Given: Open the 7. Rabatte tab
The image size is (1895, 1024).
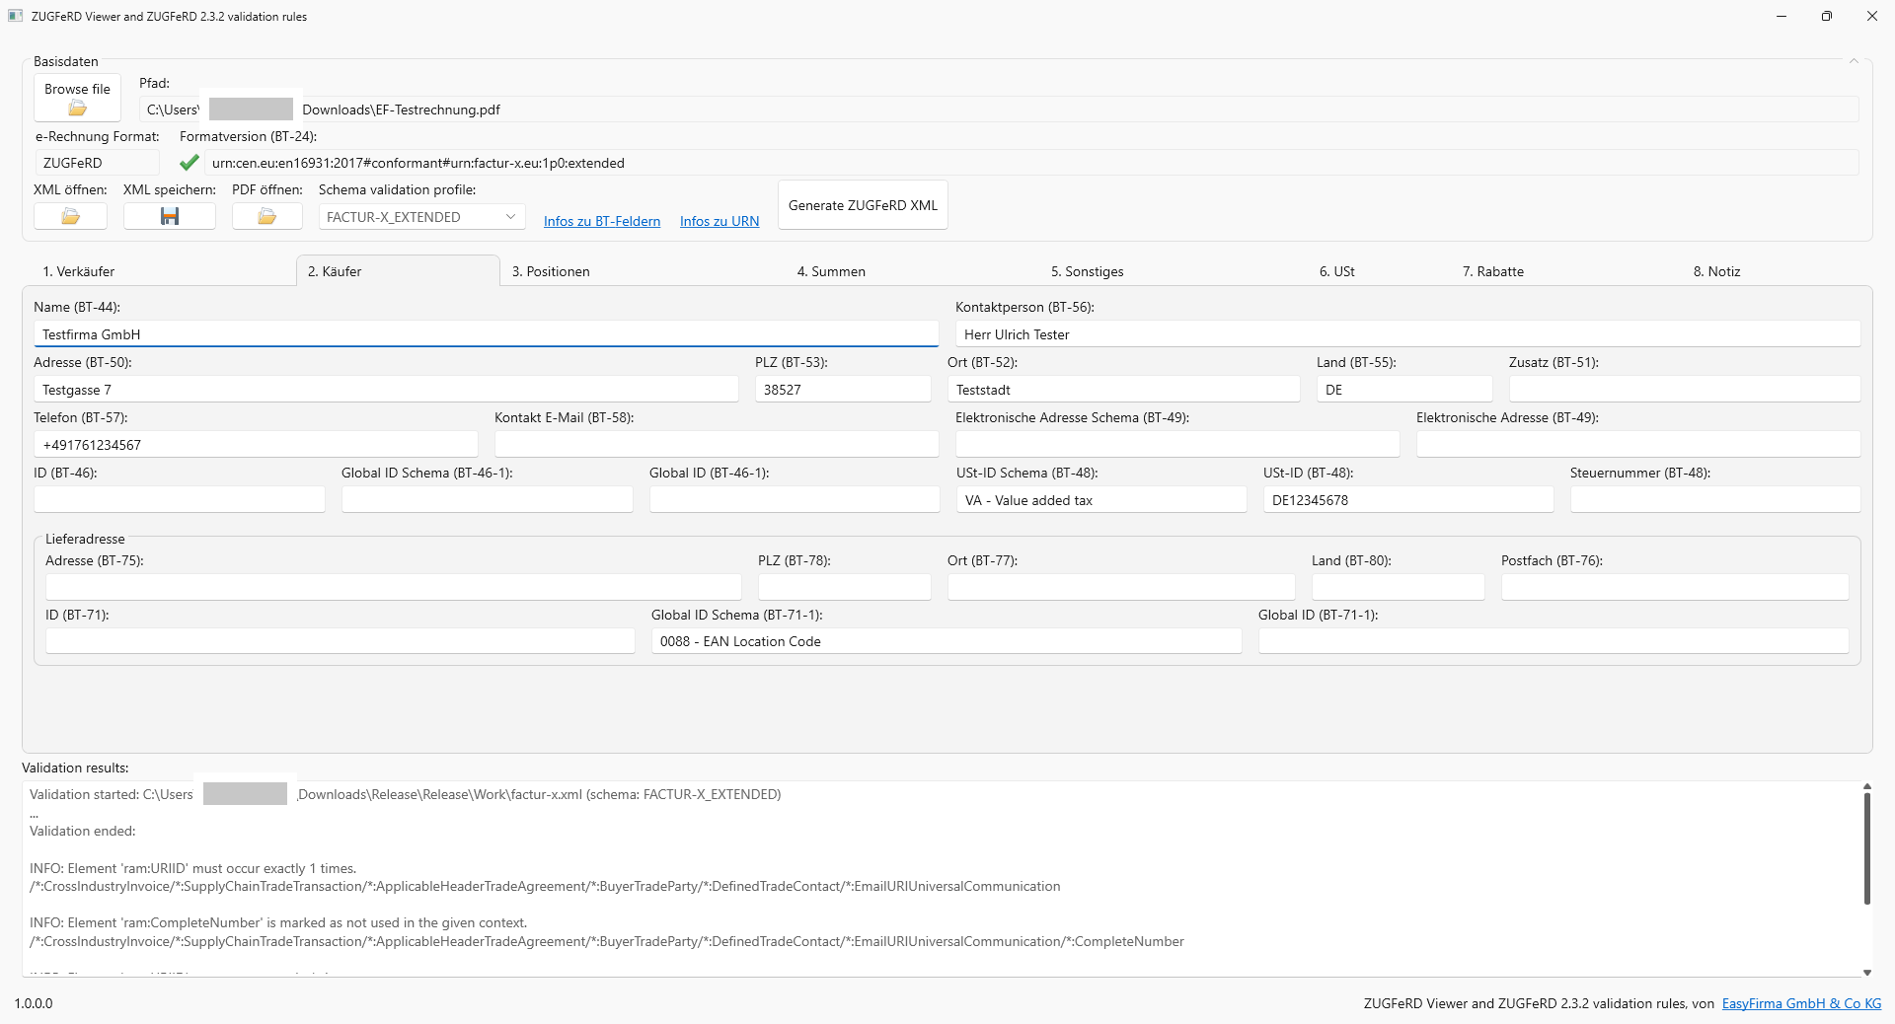Looking at the screenshot, I should click(x=1492, y=271).
